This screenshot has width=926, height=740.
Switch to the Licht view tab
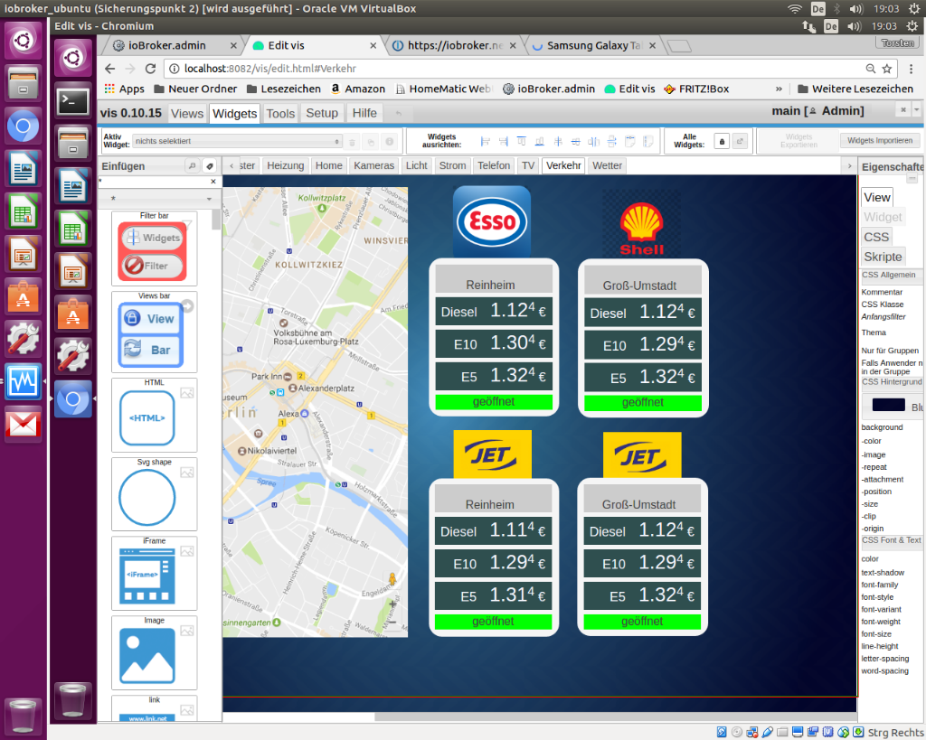416,166
